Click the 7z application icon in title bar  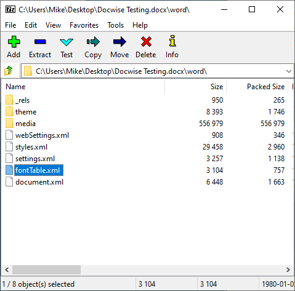(10, 9)
